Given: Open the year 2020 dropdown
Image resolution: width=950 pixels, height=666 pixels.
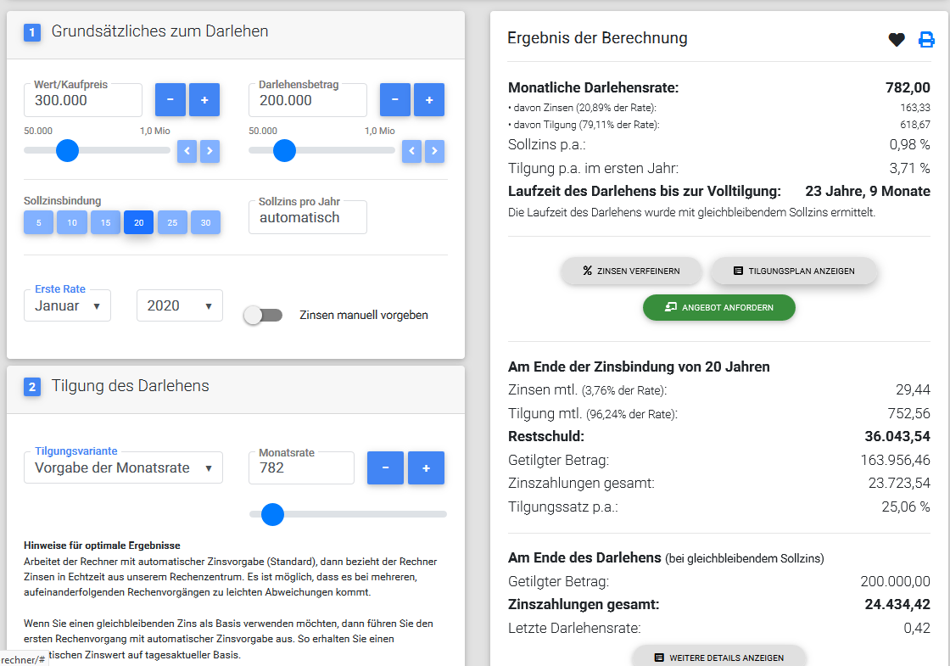Looking at the screenshot, I should (179, 305).
